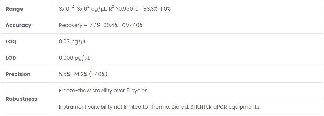Screen dimensions: 324x116
Task: Click Recovery = 71.1%-99.4% text
Action: coord(88,25)
